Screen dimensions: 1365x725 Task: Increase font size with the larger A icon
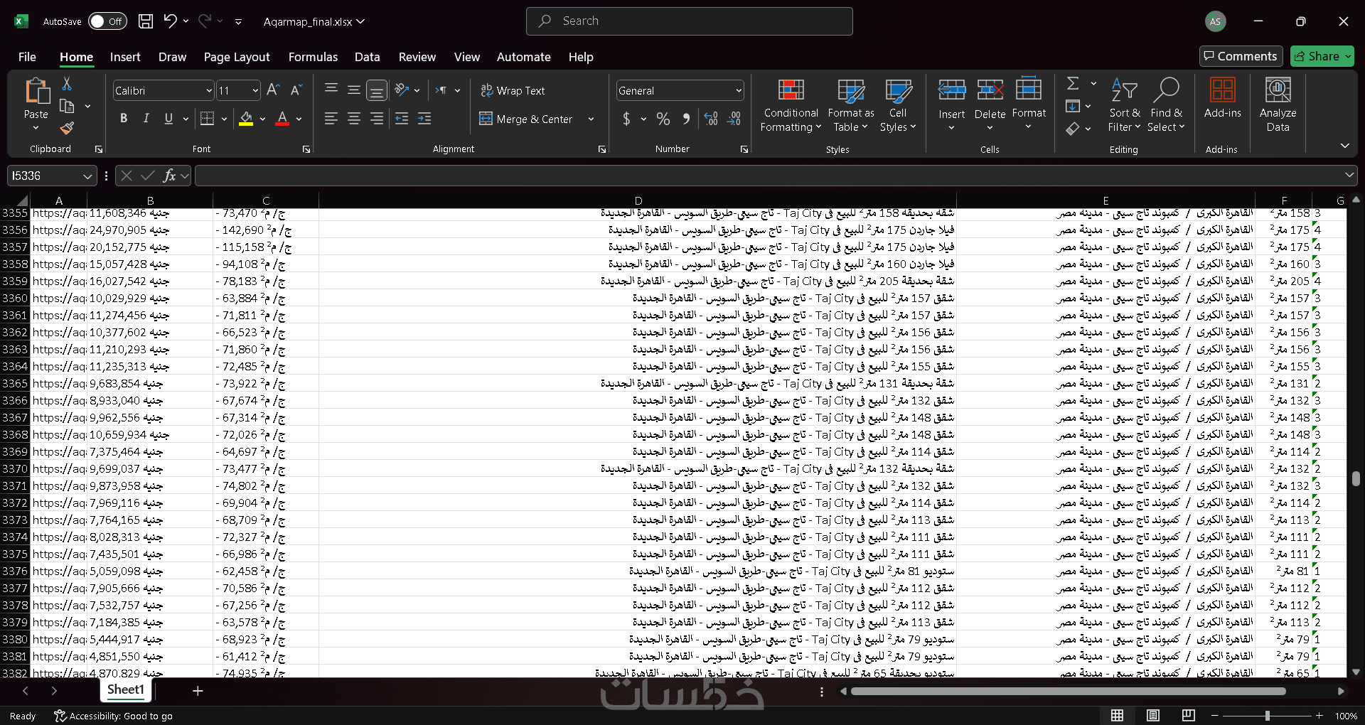pos(273,90)
